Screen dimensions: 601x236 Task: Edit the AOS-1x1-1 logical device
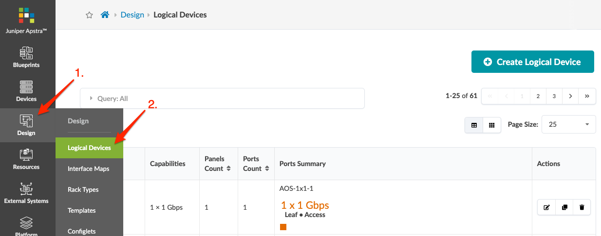coord(546,207)
